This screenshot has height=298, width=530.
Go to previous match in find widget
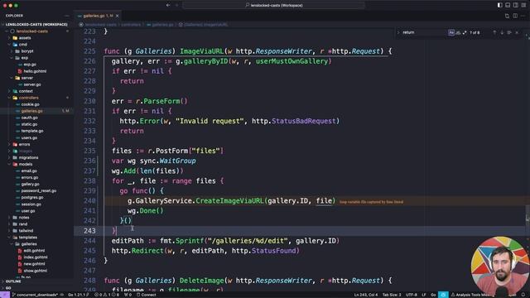(x=494, y=32)
